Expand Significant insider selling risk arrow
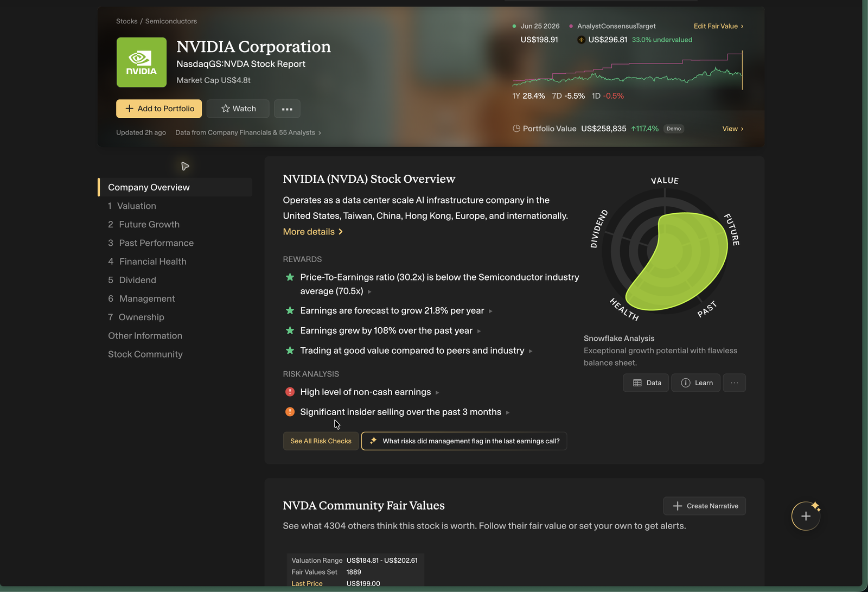 (508, 413)
